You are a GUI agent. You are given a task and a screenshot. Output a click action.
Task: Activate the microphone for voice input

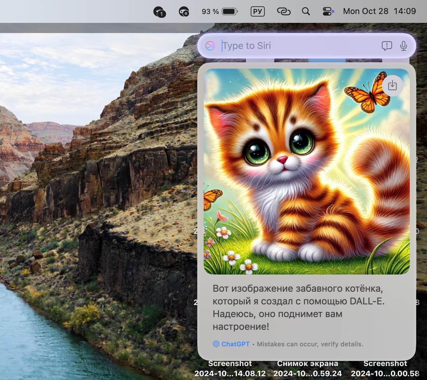click(x=403, y=46)
